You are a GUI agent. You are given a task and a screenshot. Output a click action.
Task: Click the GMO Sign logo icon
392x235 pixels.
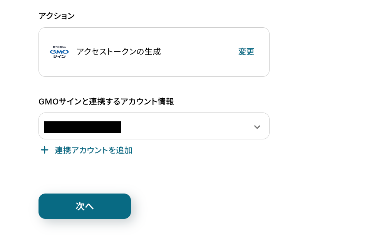pyautogui.click(x=59, y=52)
